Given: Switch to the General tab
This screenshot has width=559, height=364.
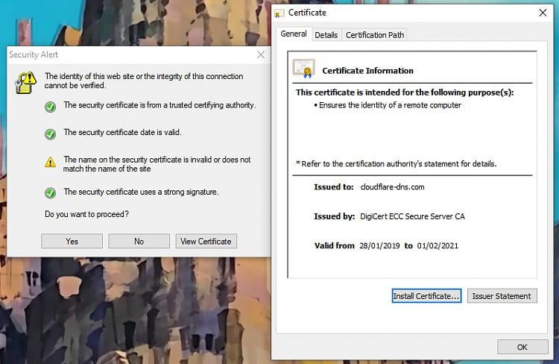Looking at the screenshot, I should click(293, 34).
